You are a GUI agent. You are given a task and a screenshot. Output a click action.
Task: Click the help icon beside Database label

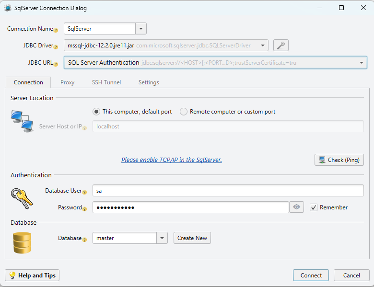85,240
